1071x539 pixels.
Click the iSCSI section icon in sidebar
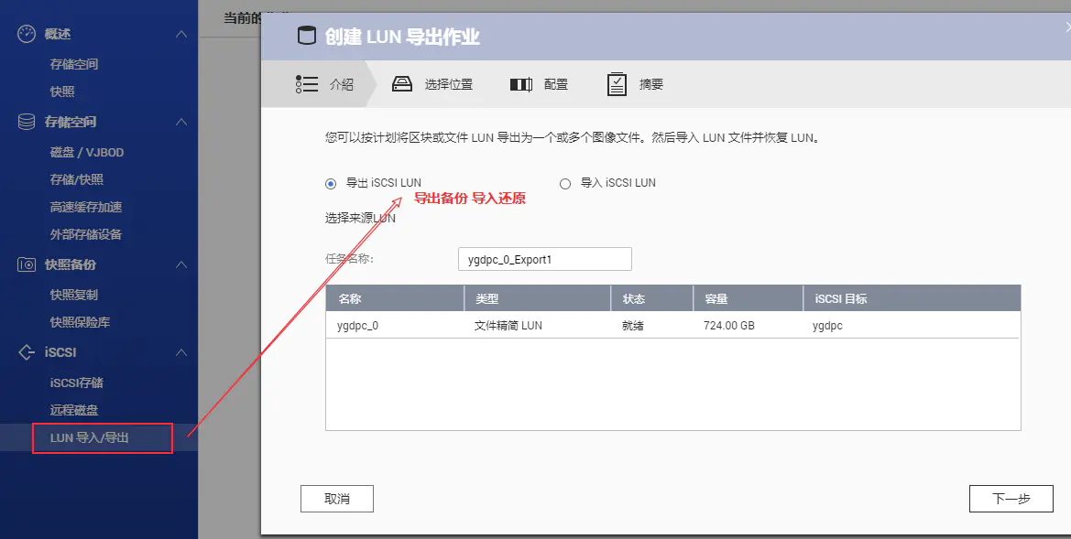(27, 352)
